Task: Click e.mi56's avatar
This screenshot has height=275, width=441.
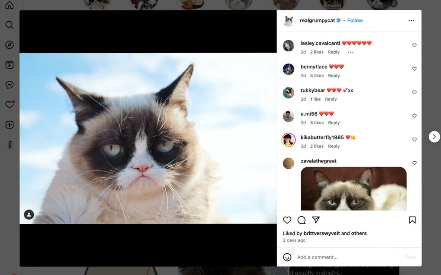Action: [x=289, y=116]
